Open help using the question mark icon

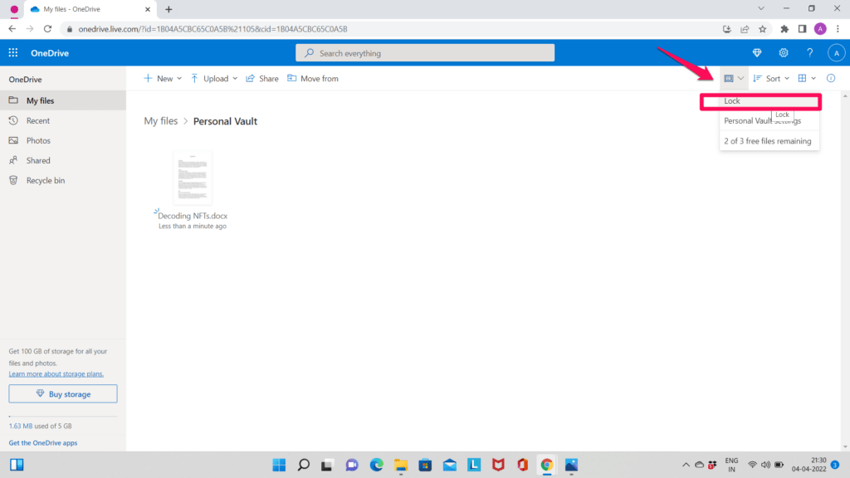pos(809,52)
